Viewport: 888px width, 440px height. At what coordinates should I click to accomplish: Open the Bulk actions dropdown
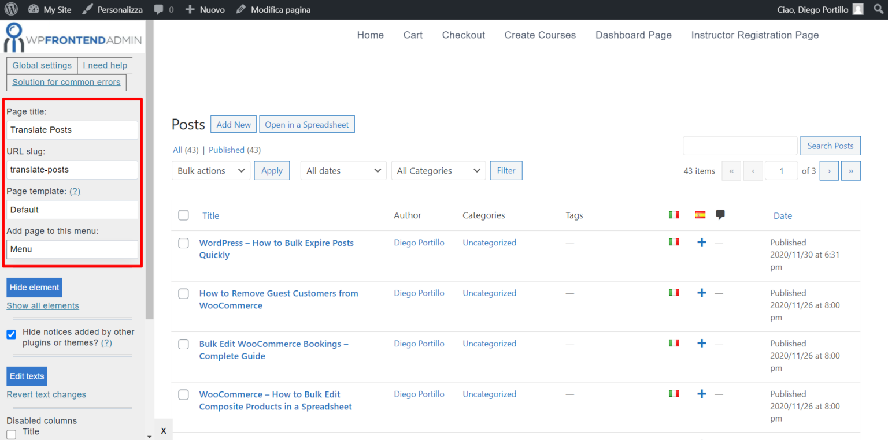(x=210, y=170)
